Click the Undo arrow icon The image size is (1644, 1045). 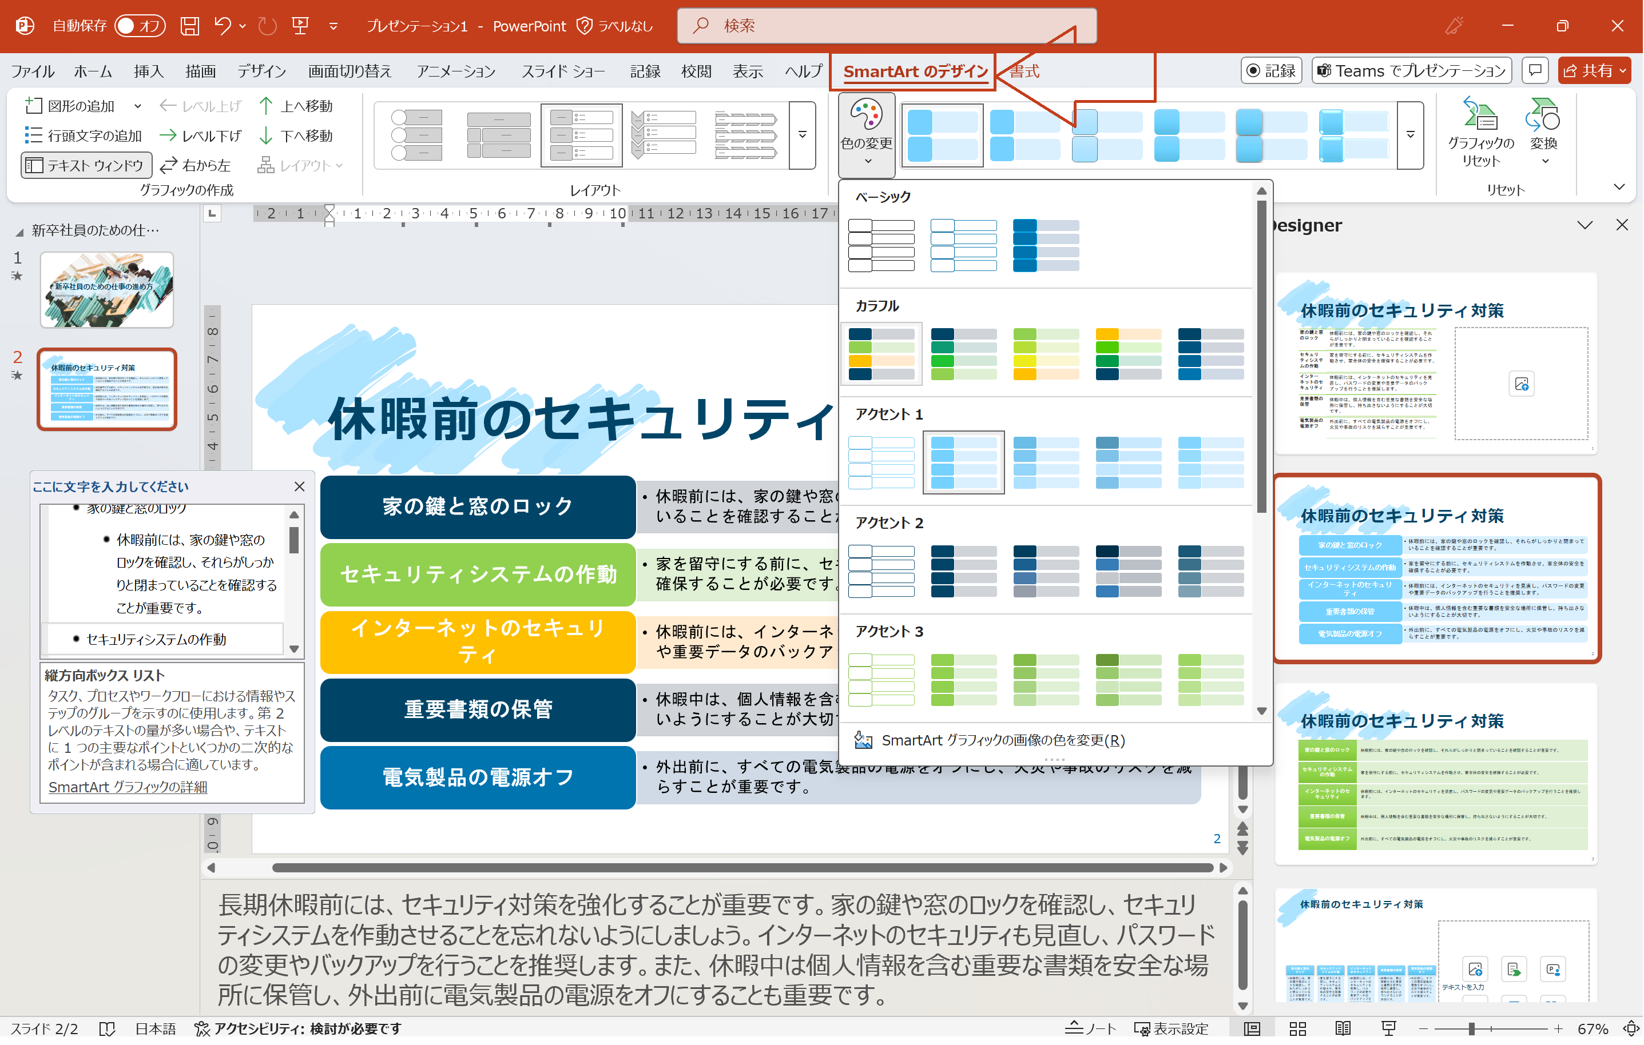[x=222, y=26]
